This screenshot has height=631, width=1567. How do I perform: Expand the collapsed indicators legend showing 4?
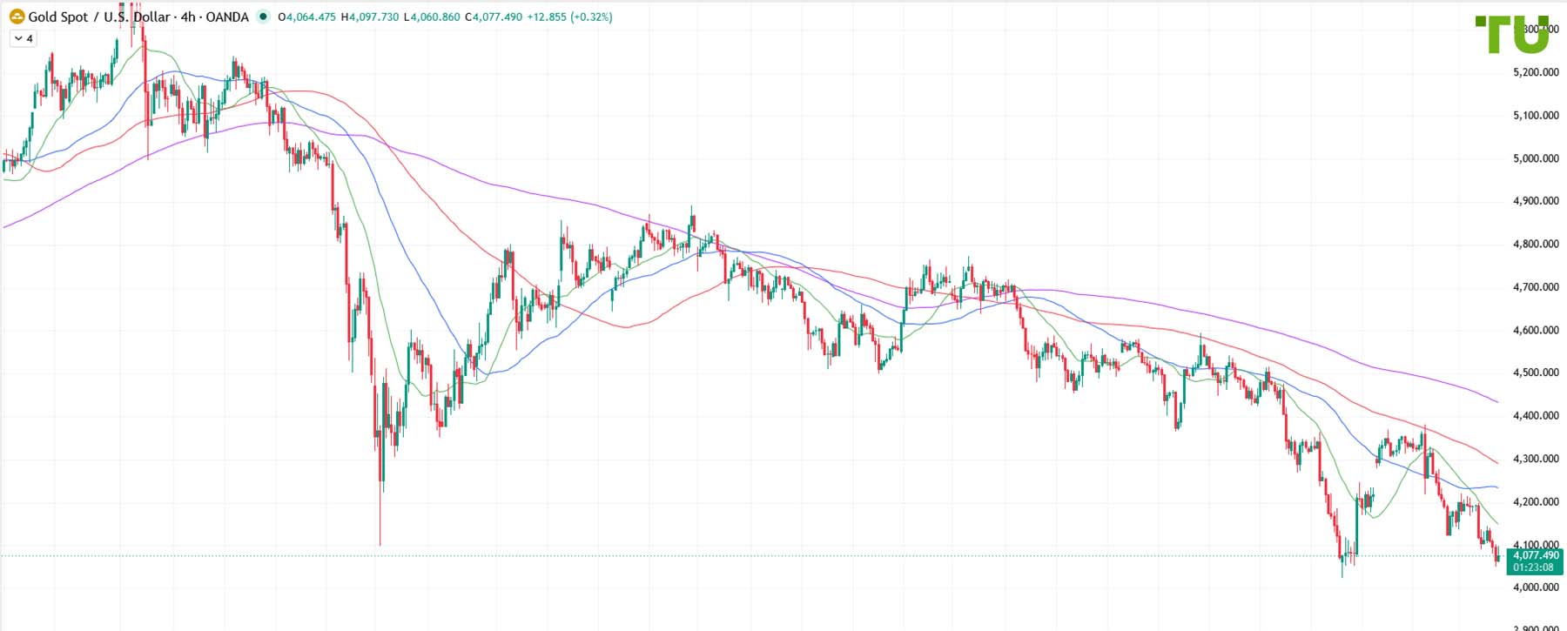coord(24,38)
